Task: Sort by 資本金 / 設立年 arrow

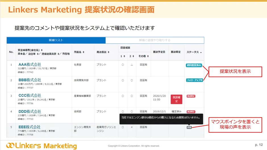Action: coord(37,54)
